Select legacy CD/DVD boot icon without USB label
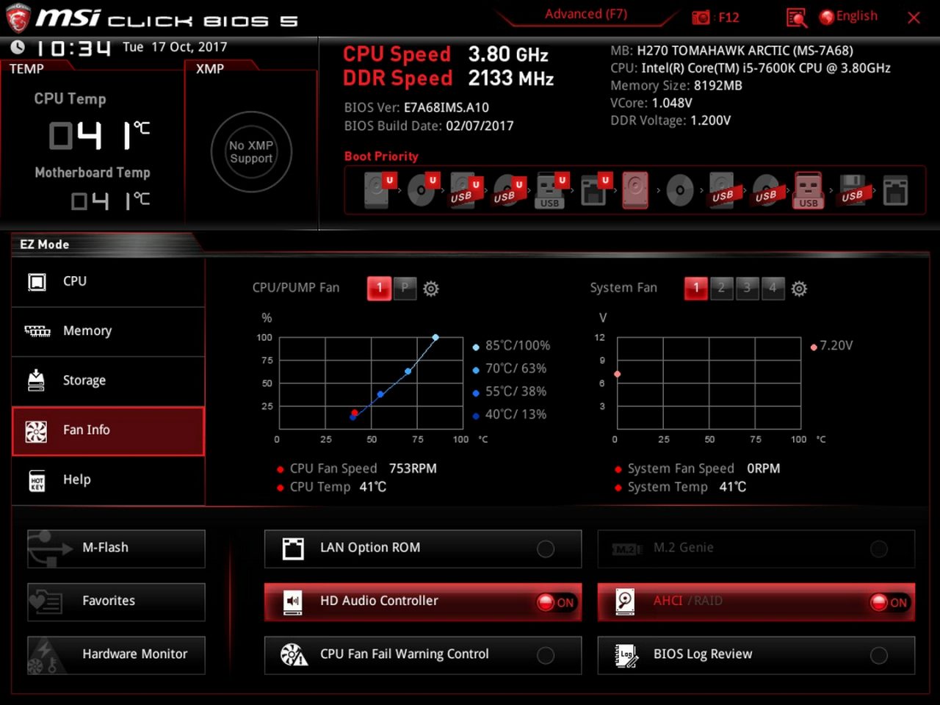Image resolution: width=940 pixels, height=705 pixels. point(680,190)
